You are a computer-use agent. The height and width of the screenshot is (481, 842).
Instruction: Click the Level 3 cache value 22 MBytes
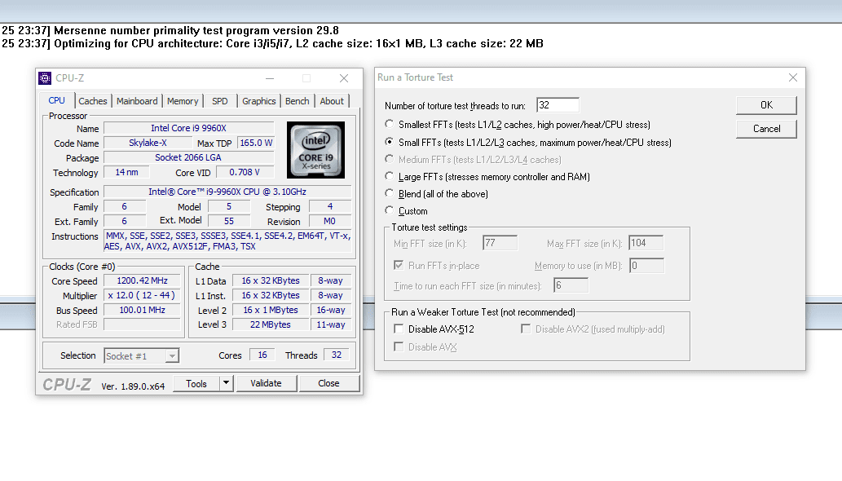271,324
